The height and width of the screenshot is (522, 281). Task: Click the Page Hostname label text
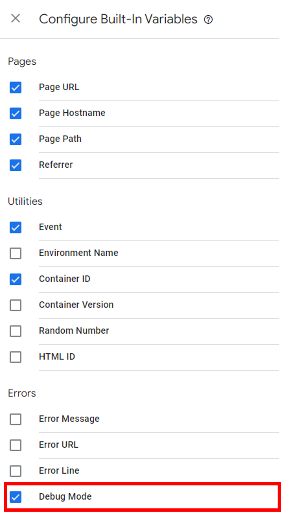point(72,113)
